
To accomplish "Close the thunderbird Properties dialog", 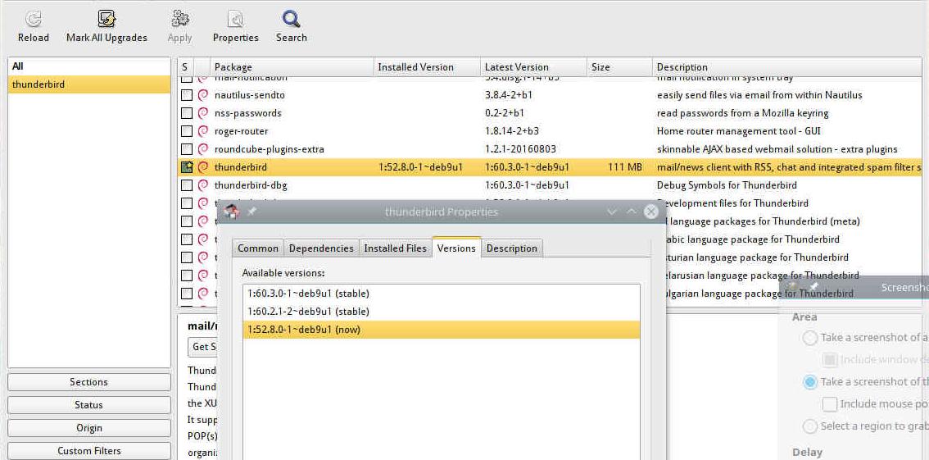I will (x=651, y=212).
